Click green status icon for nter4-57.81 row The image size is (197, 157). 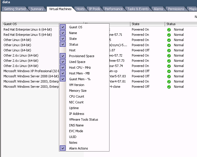[x=169, y=81]
